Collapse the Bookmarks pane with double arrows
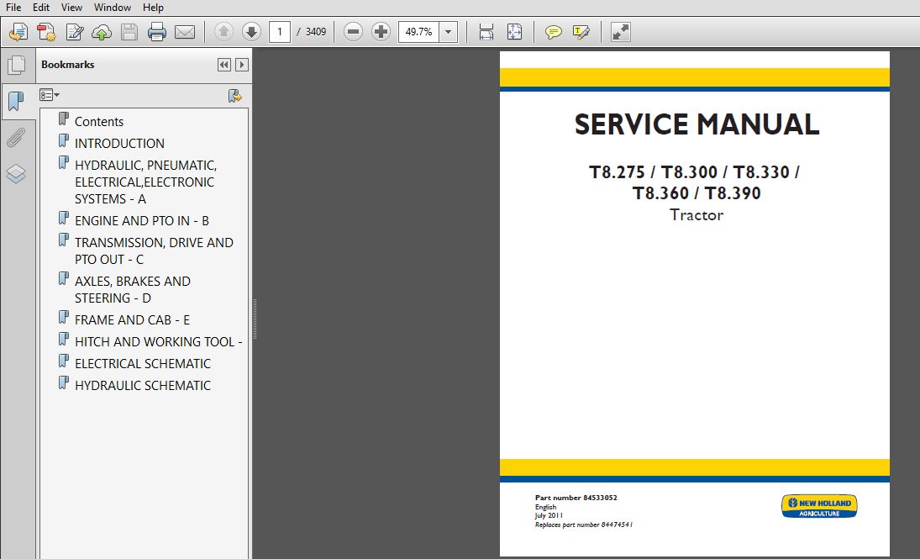920x559 pixels. point(223,65)
